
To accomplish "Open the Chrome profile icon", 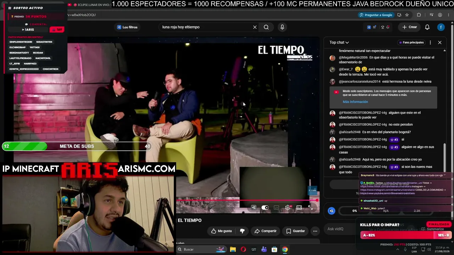I will pyautogui.click(x=440, y=15).
